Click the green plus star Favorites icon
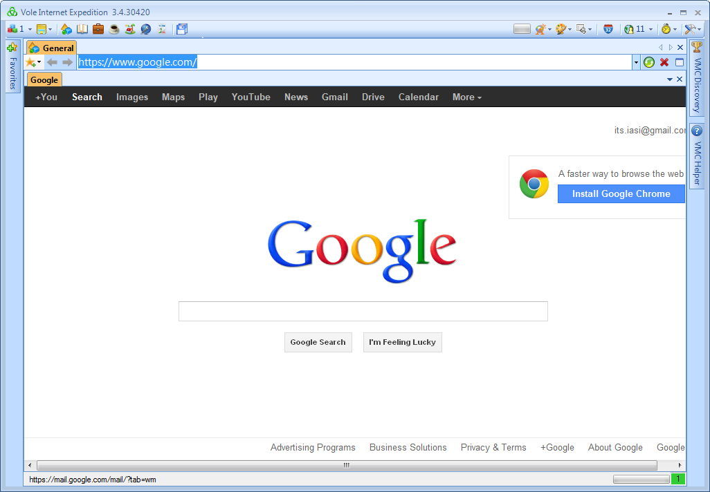The width and height of the screenshot is (710, 492). pyautogui.click(x=12, y=47)
